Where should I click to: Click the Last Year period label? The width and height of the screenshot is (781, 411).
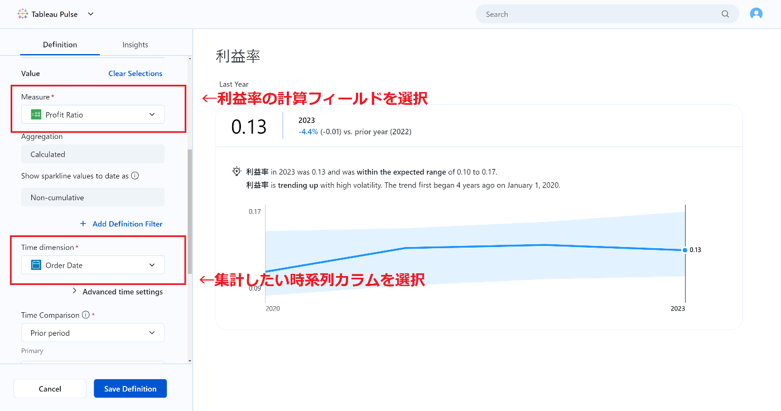(234, 84)
